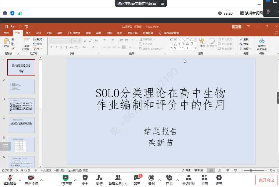The height and width of the screenshot is (187, 279).
Task: Open the Design ribbon tab
Action: (39, 33)
